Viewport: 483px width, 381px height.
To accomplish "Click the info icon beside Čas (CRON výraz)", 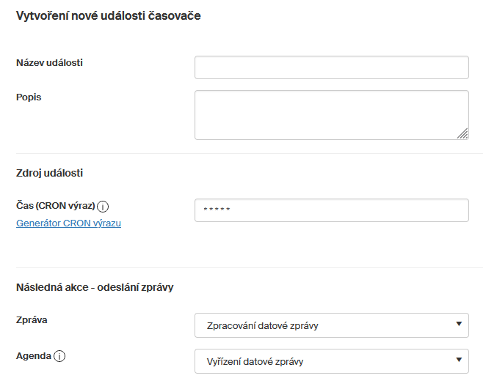I will coord(103,207).
